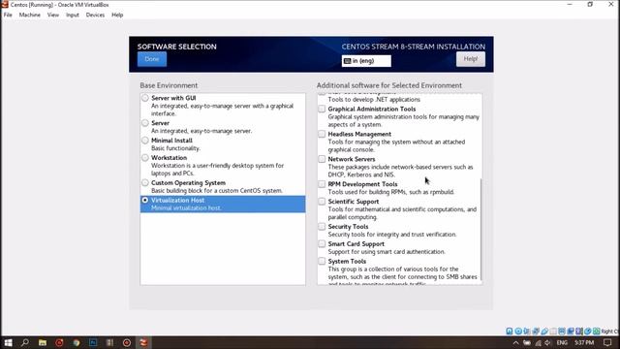The height and width of the screenshot is (349, 620).
Task: Click 'Support for using smart card authentication.'
Action: coord(387,252)
